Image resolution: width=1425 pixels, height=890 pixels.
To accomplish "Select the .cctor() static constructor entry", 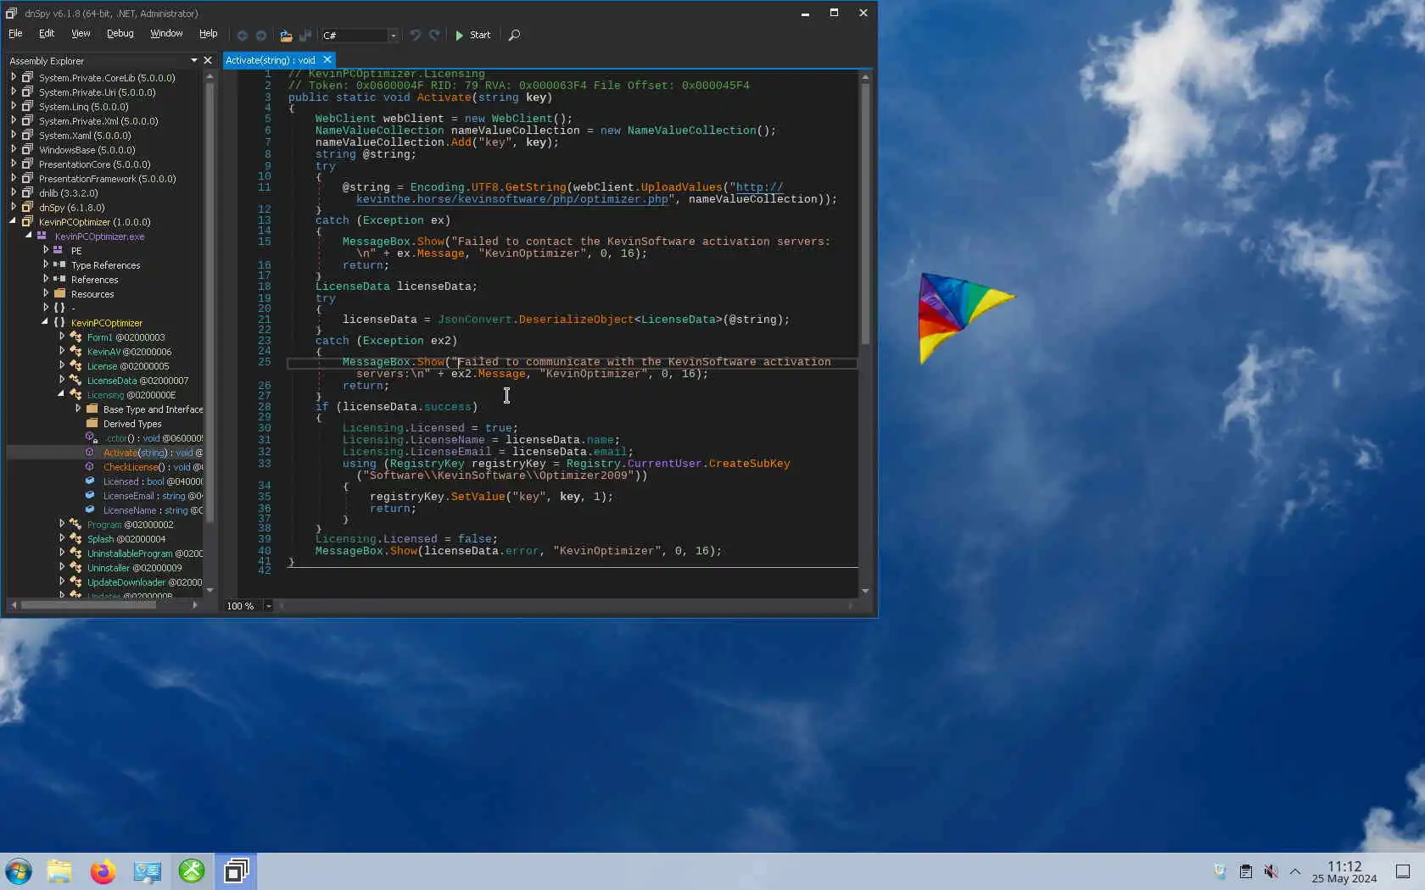I will pyautogui.click(x=154, y=438).
